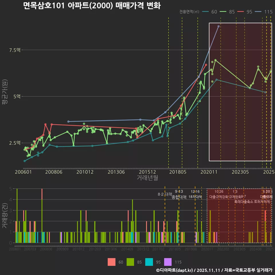Click the purple 115 swatch in bottom legend
The width and height of the screenshot is (275, 275).
click(x=168, y=262)
